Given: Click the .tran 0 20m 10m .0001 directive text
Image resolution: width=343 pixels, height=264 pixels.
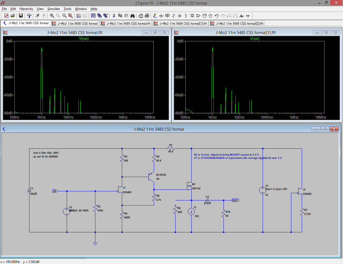Looking at the screenshot, I should tap(46, 153).
